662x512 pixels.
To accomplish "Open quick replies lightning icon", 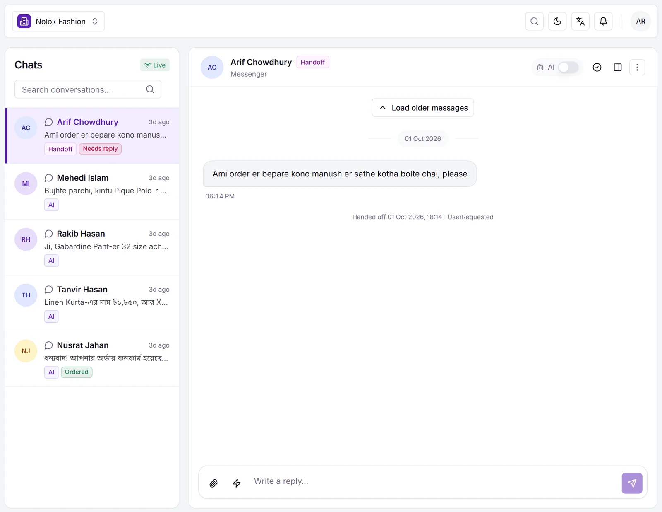I will point(237,483).
